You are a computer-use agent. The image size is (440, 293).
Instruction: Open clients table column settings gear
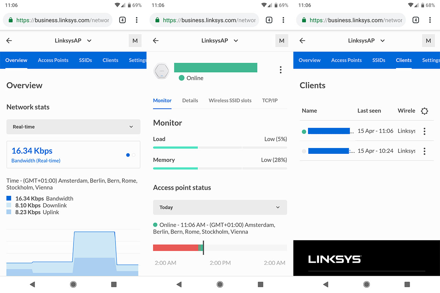point(425,111)
